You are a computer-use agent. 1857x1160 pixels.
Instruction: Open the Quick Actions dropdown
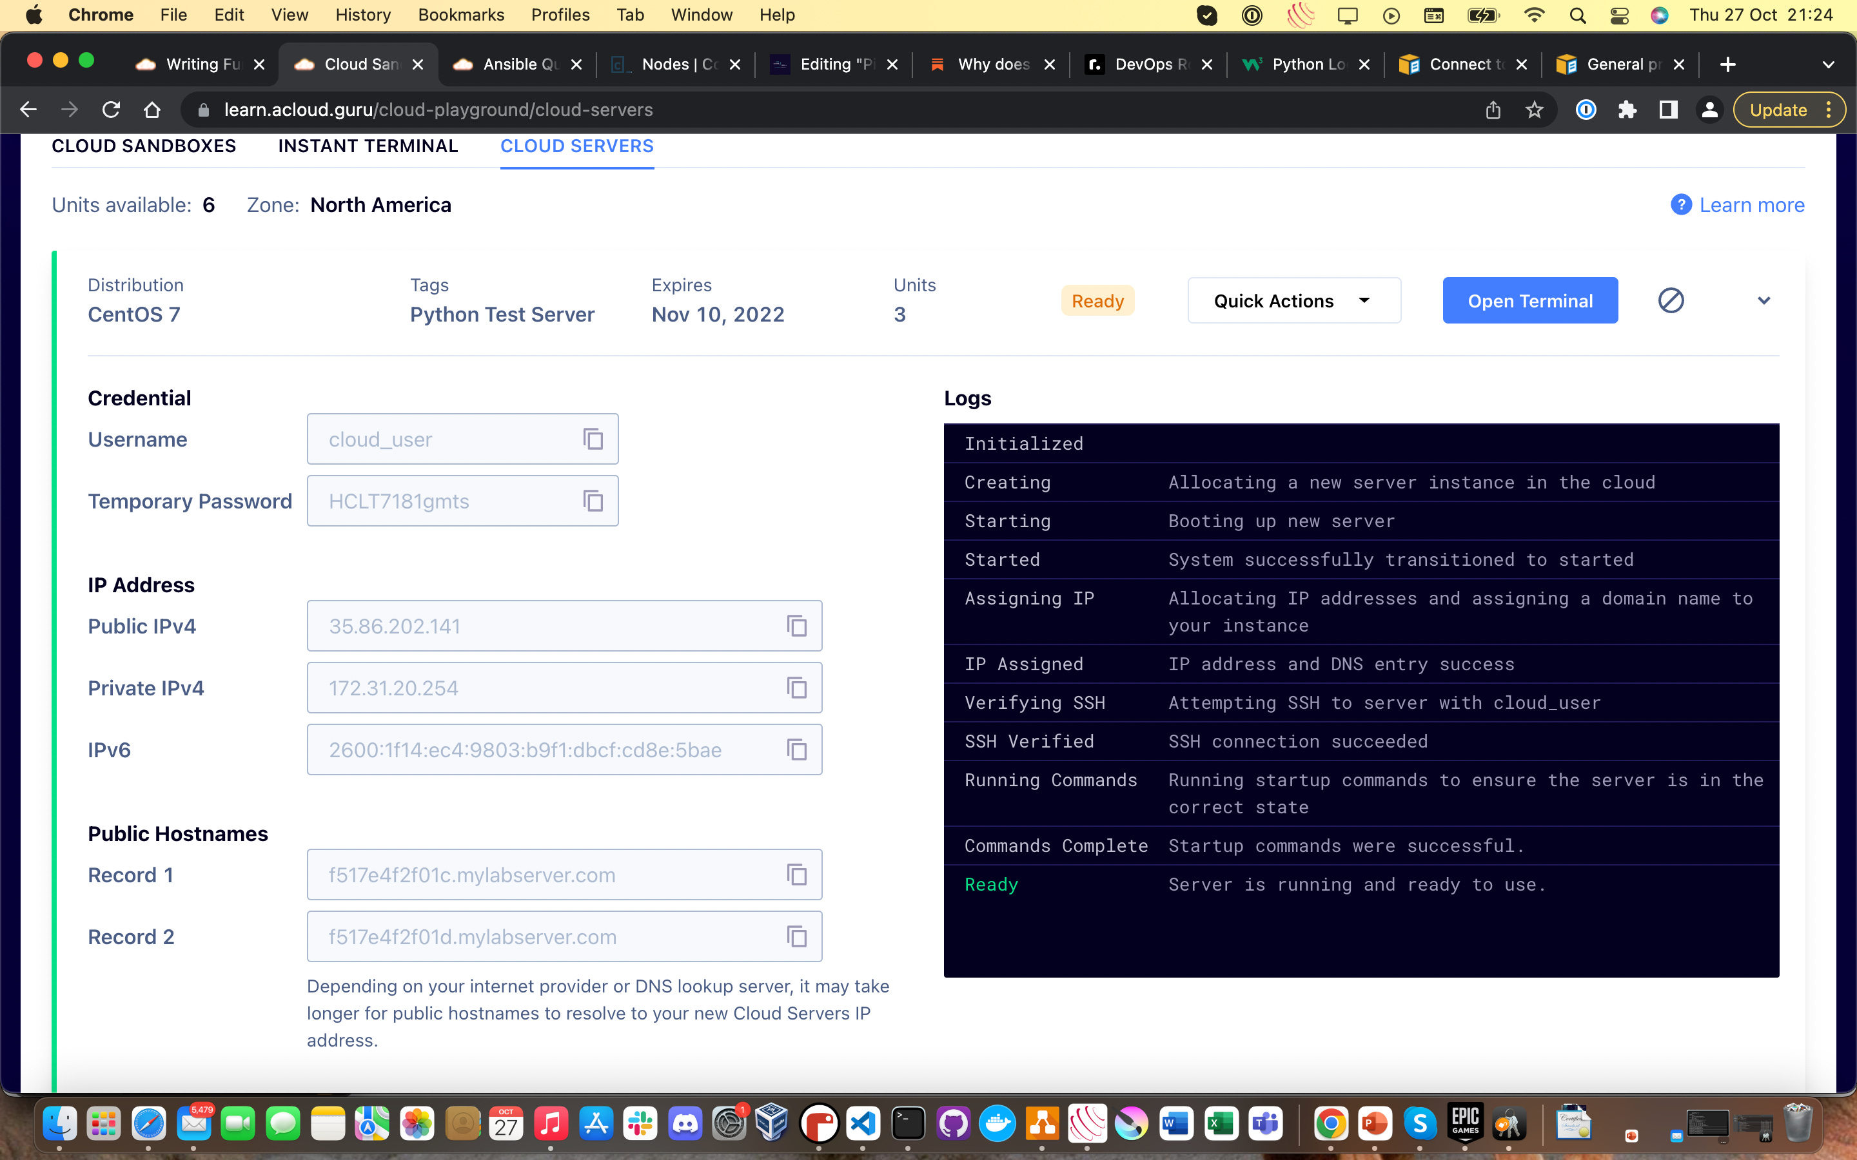pos(1293,301)
